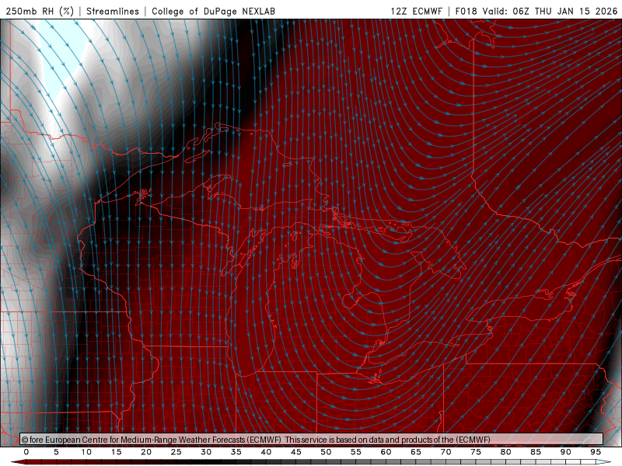Click the "F018" forecast hour text
622x466 pixels.
pos(466,11)
